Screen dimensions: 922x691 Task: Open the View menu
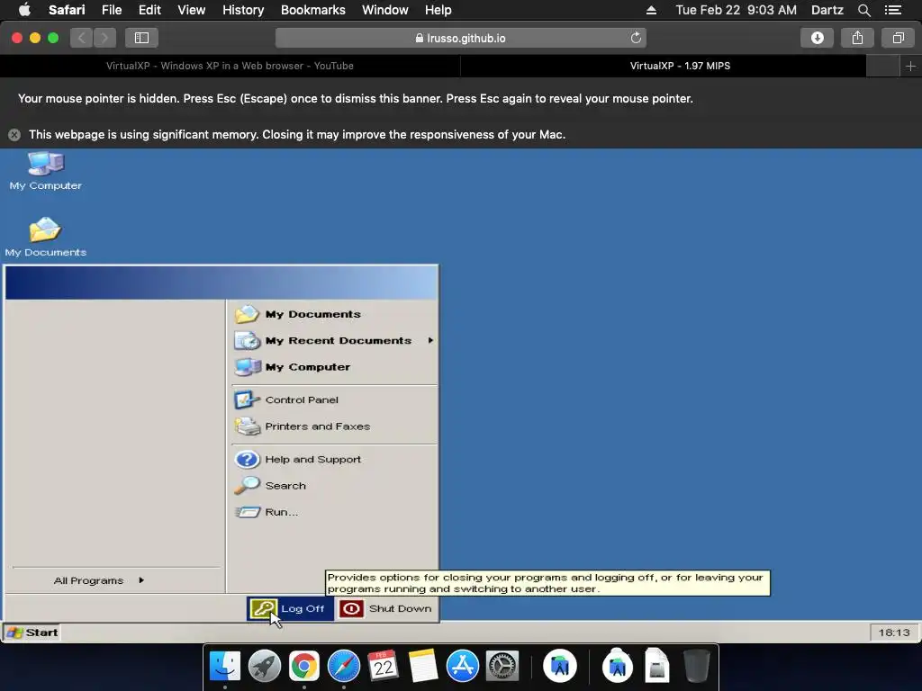pos(191,10)
